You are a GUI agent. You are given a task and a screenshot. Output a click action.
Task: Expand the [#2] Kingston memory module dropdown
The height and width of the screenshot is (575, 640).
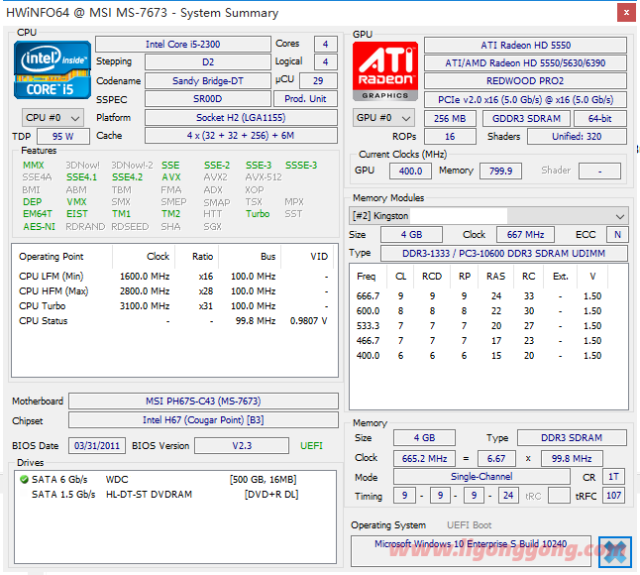[620, 216]
